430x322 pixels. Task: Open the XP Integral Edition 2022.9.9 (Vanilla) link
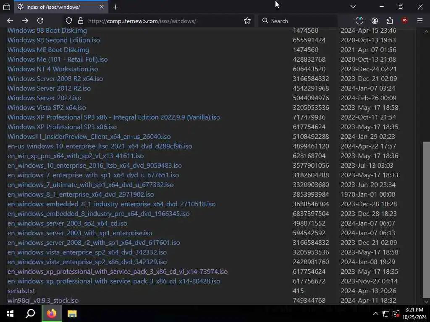tap(113, 117)
